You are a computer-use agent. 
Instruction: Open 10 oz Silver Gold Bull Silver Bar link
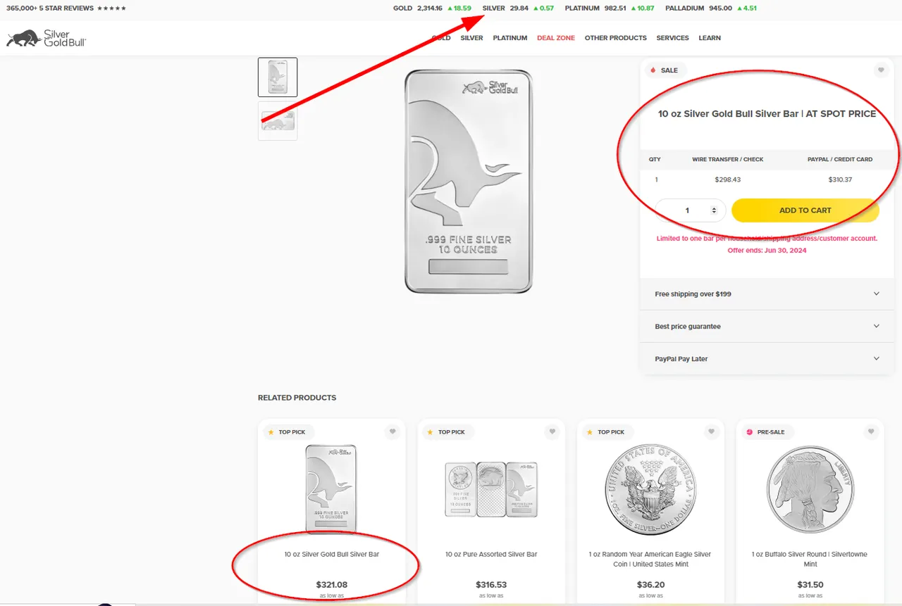tap(332, 555)
